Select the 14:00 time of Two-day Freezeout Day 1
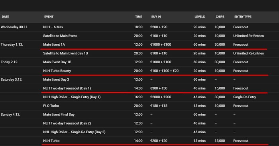 (x=138, y=88)
